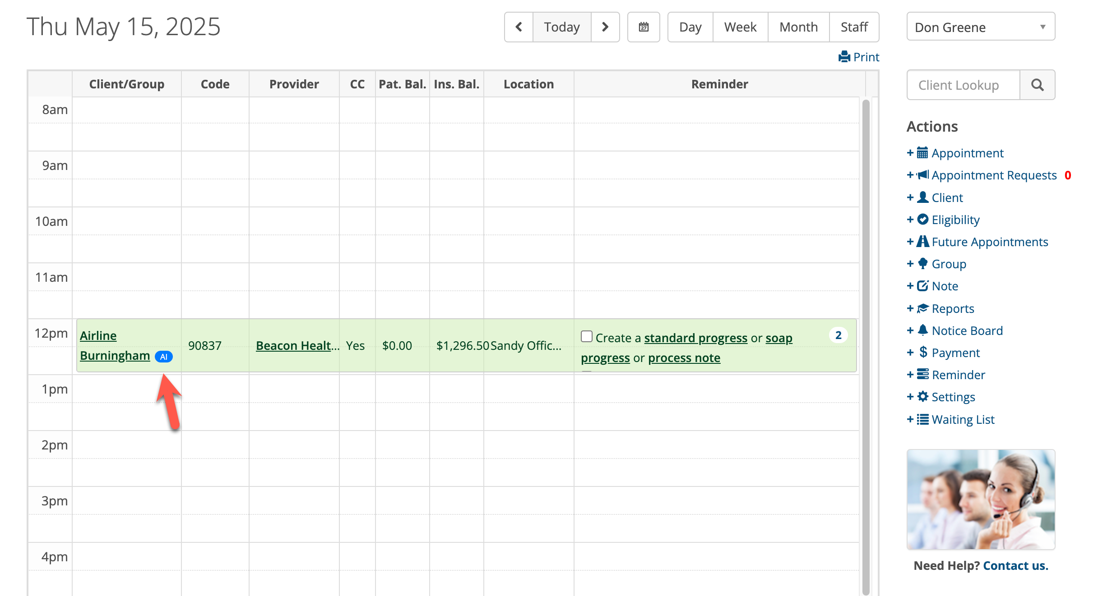The width and height of the screenshot is (1112, 596).
Task: Open Future Appointments
Action: tap(990, 242)
